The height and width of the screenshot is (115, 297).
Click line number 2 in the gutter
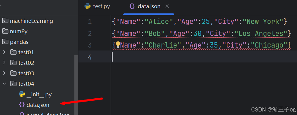click(90, 34)
